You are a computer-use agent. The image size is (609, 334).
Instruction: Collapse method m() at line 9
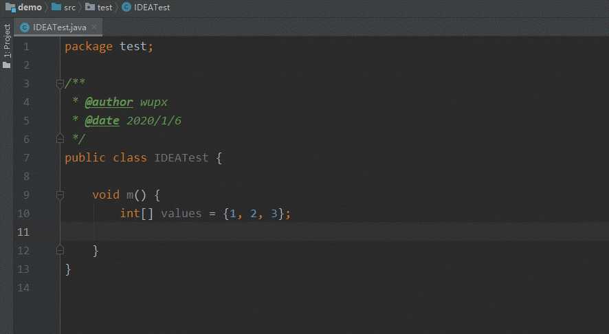pos(60,194)
